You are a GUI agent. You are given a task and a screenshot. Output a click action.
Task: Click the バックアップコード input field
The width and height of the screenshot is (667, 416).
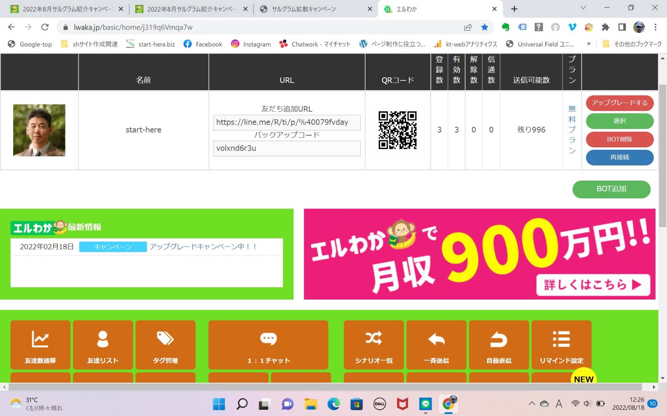287,148
